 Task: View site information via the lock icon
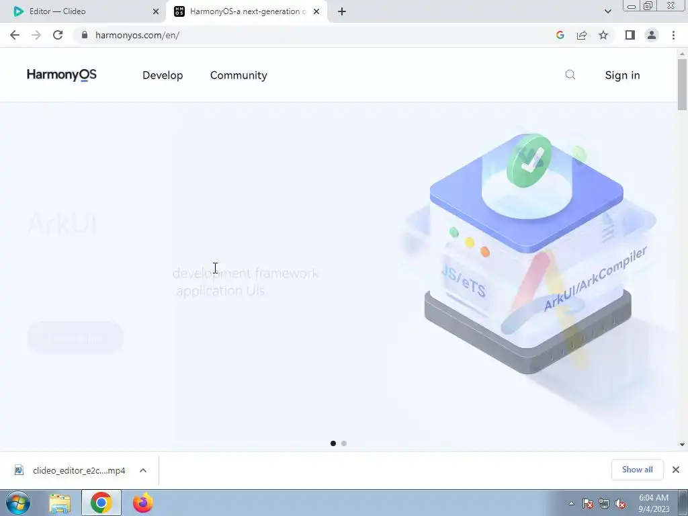(85, 35)
